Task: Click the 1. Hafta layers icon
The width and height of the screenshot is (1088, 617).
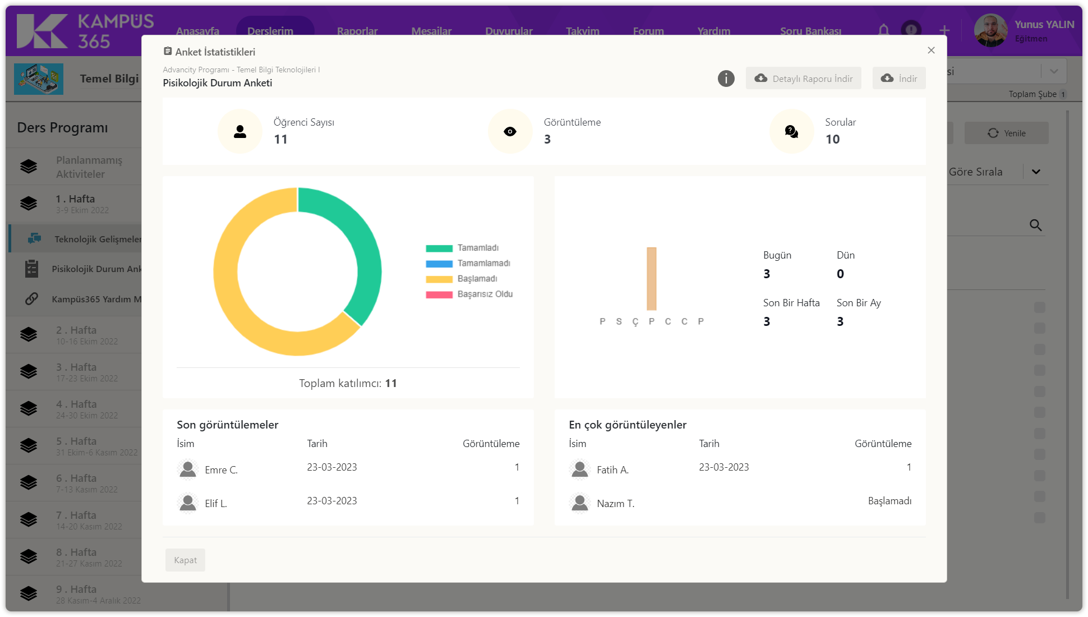Action: pos(29,203)
